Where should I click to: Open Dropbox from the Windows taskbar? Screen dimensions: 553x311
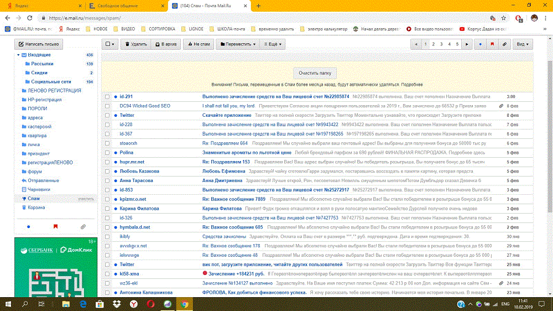pyautogui.click(x=117, y=304)
